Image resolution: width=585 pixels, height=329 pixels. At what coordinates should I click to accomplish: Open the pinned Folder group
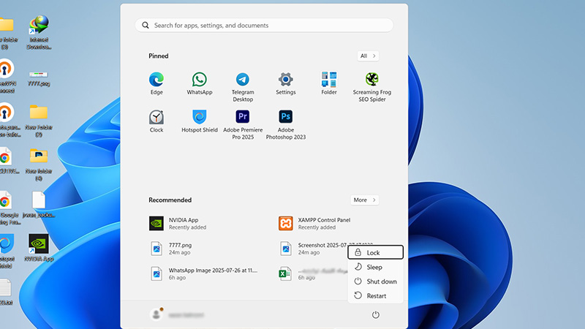(329, 83)
